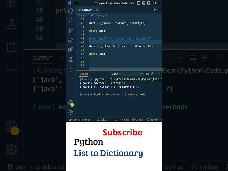Open the Search view in the activity bar
The image size is (228, 171).
click(71, 20)
